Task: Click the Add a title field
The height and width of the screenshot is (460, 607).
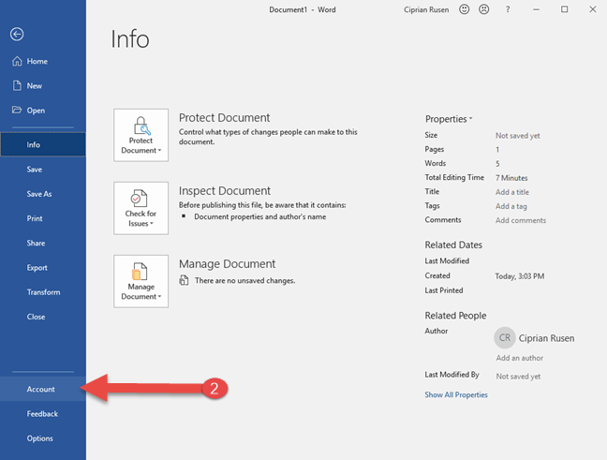Action: [512, 192]
